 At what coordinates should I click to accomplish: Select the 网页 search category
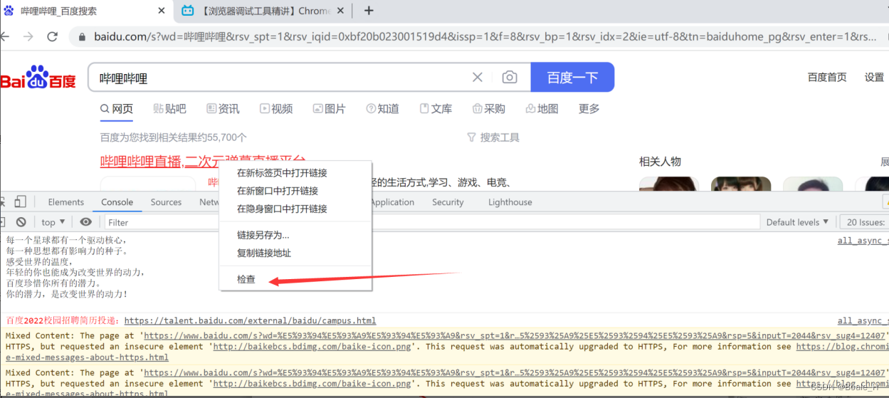point(117,109)
